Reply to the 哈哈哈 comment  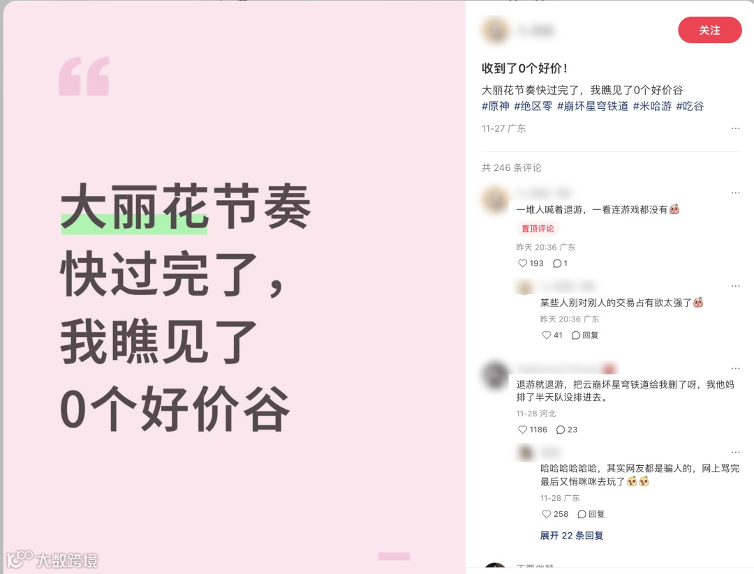point(591,514)
